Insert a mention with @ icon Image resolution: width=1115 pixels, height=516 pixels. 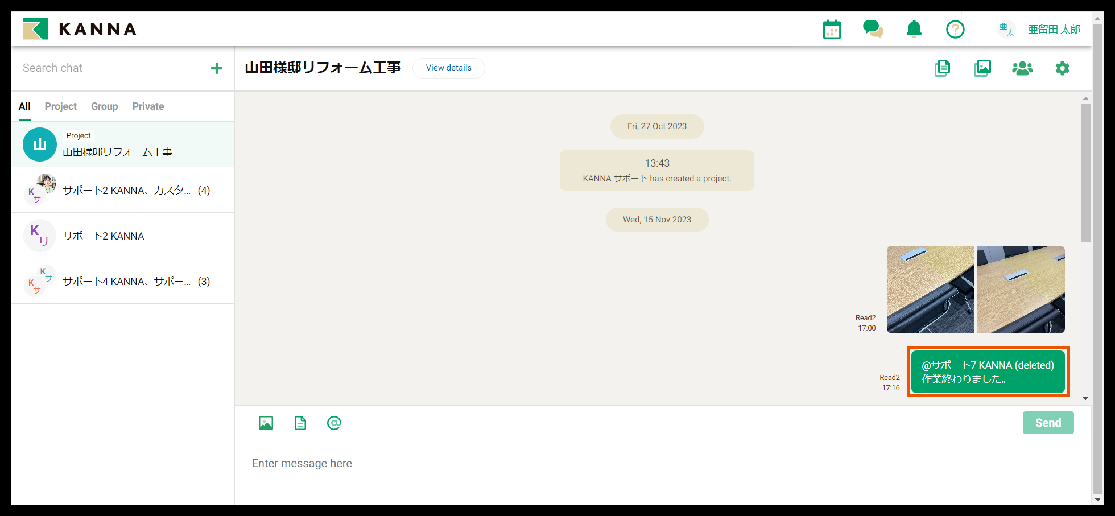pyautogui.click(x=334, y=423)
